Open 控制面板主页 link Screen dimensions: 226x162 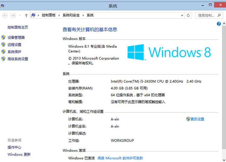(x=18, y=27)
